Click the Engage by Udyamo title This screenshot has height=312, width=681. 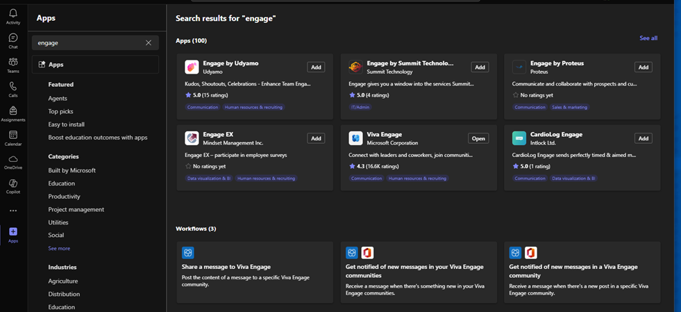click(x=230, y=63)
